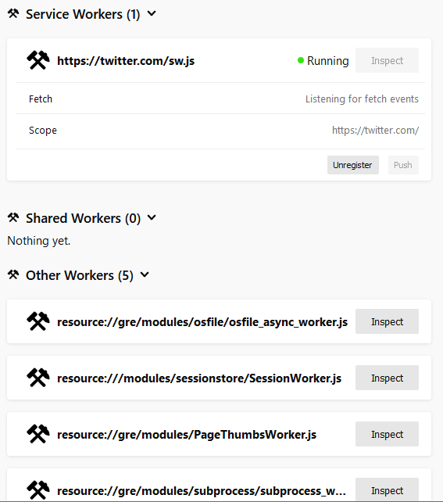Click the worker icon for SessionWorker.js
The height and width of the screenshot is (502, 443).
(x=38, y=378)
